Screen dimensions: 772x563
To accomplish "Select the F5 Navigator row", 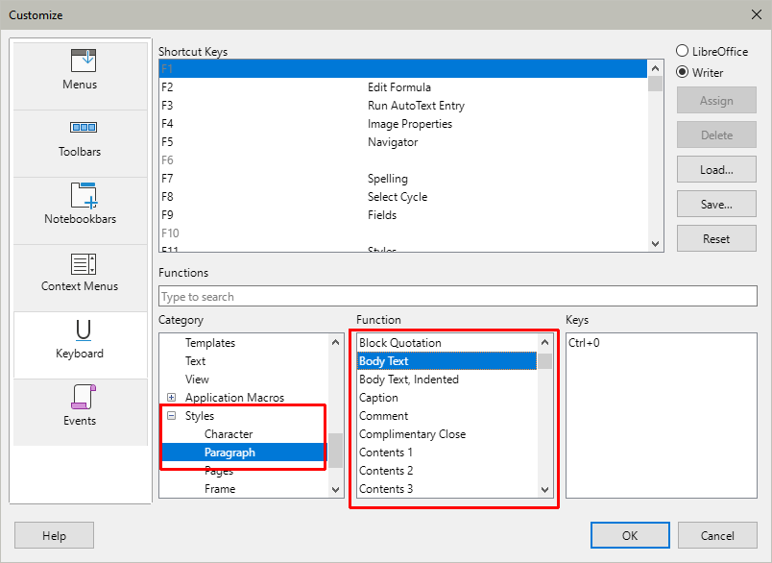I will (x=402, y=141).
